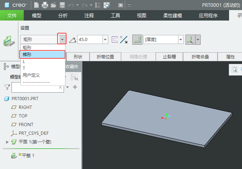Open a file with the folder icon

tap(54, 5)
